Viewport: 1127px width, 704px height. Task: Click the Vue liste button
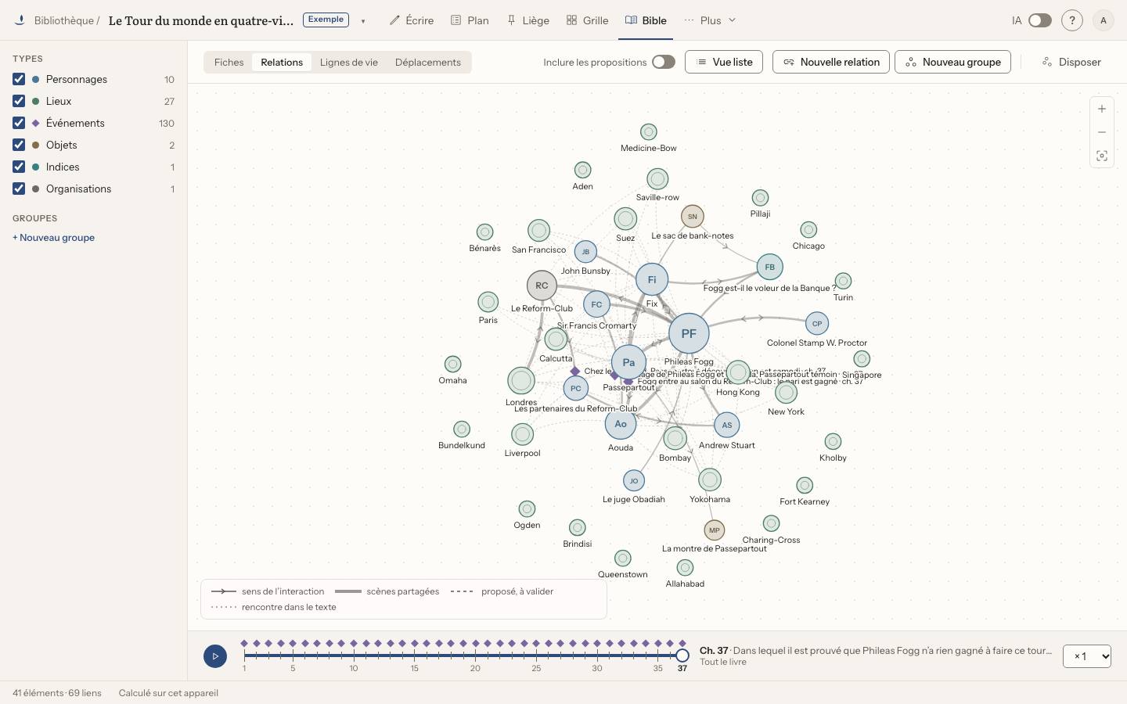pos(724,62)
